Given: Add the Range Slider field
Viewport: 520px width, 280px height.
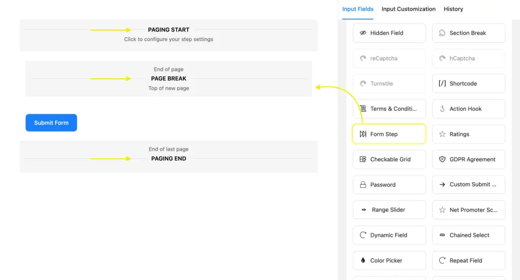Looking at the screenshot, I should click(389, 210).
